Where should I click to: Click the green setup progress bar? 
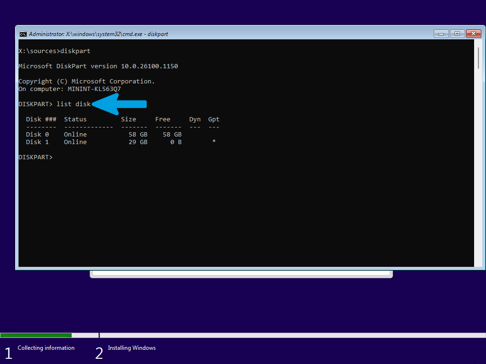(36, 335)
